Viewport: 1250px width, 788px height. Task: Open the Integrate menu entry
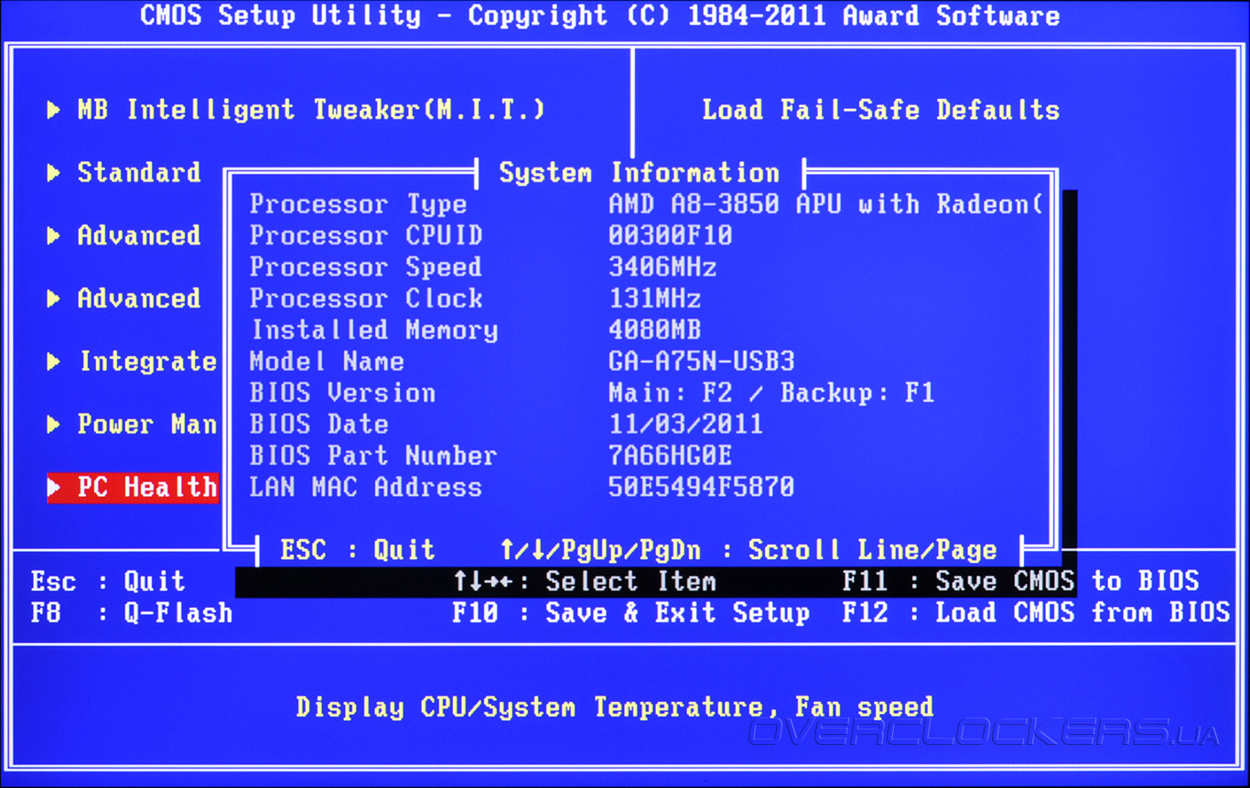coord(148,362)
